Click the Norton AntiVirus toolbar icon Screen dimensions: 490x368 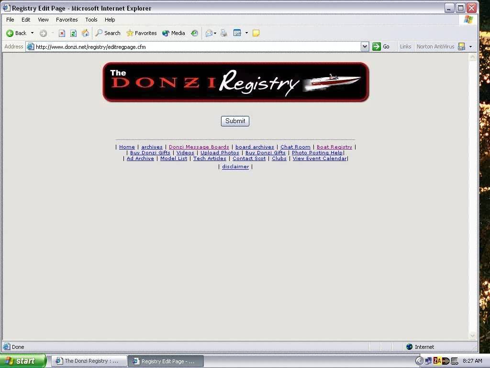tap(461, 46)
